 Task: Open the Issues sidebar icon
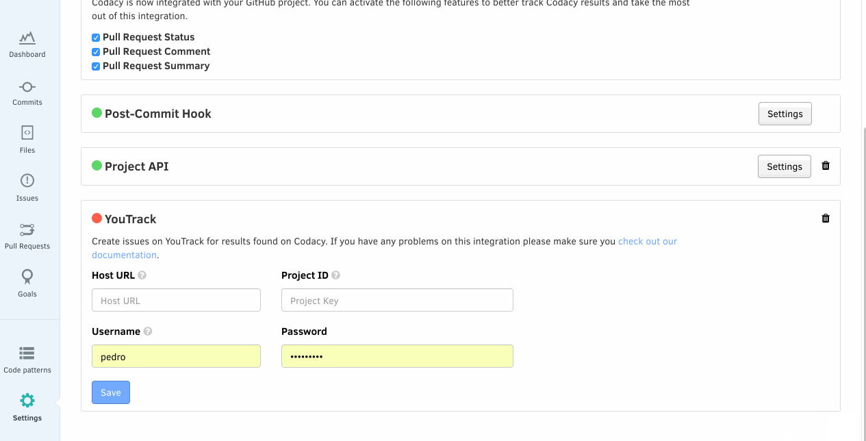pos(27,181)
